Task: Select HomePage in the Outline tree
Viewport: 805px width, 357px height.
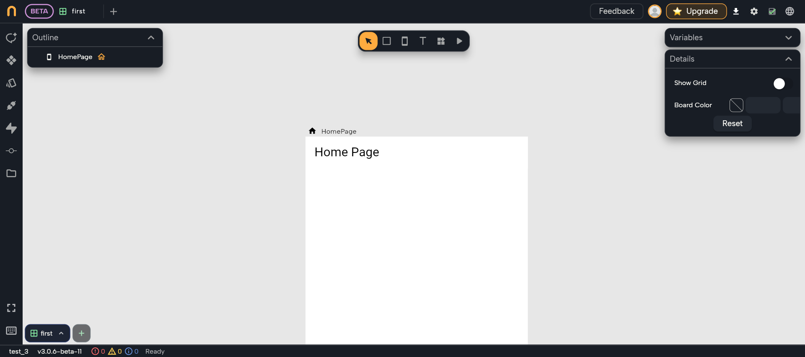Action: [x=75, y=57]
